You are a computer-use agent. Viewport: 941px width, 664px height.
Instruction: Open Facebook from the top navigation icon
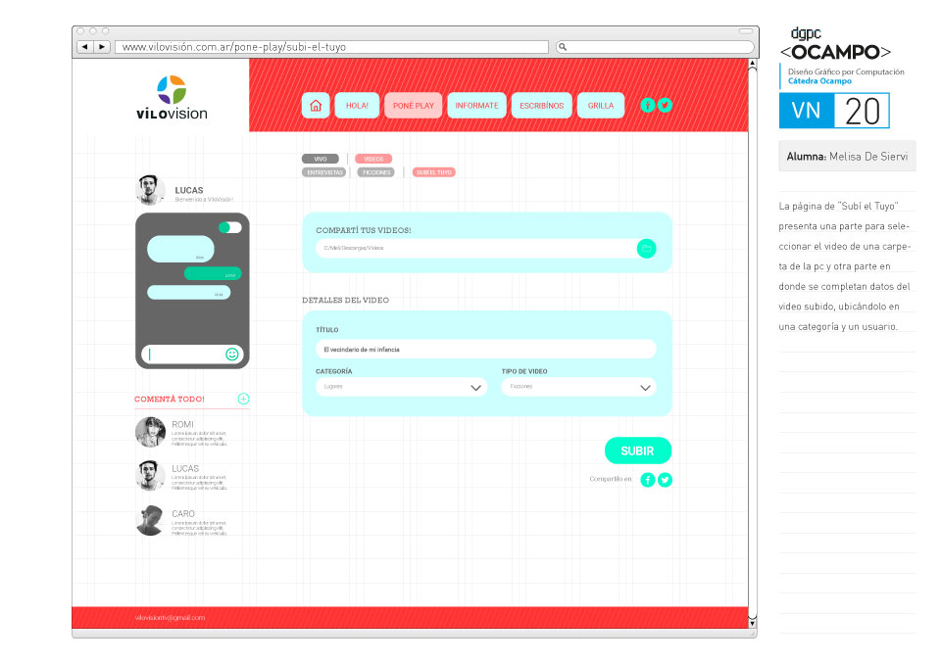click(x=648, y=105)
